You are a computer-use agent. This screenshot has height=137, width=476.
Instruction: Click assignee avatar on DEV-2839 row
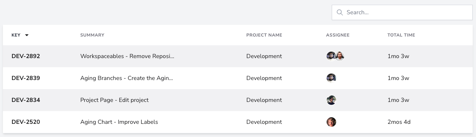pyautogui.click(x=331, y=78)
